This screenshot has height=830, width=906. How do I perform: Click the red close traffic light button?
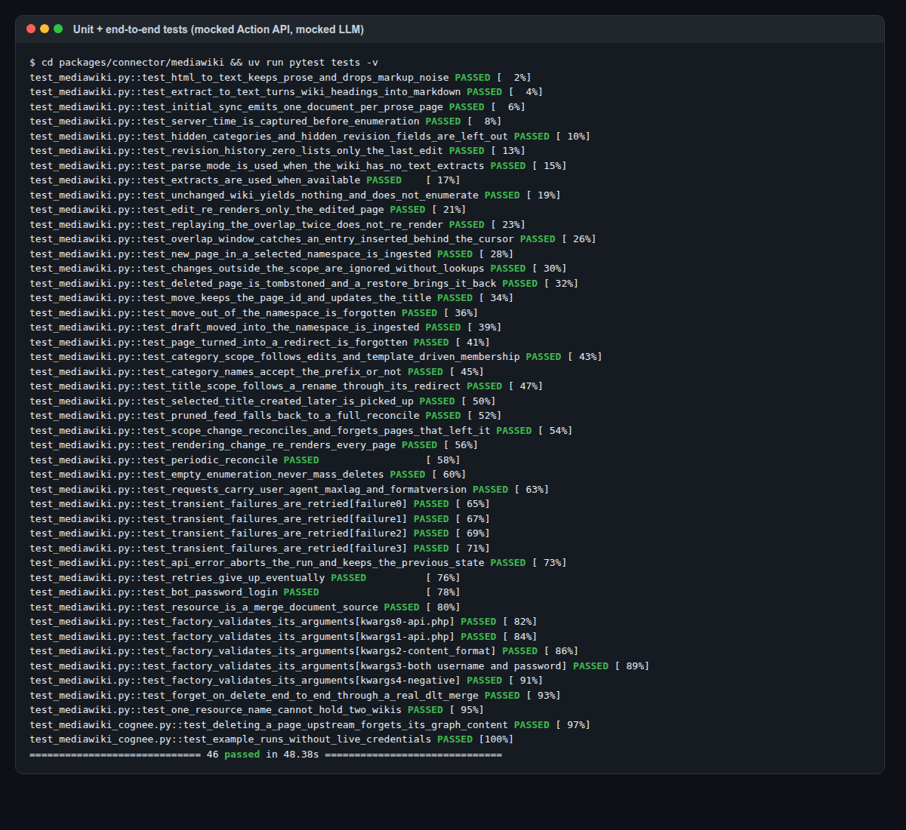coord(31,29)
